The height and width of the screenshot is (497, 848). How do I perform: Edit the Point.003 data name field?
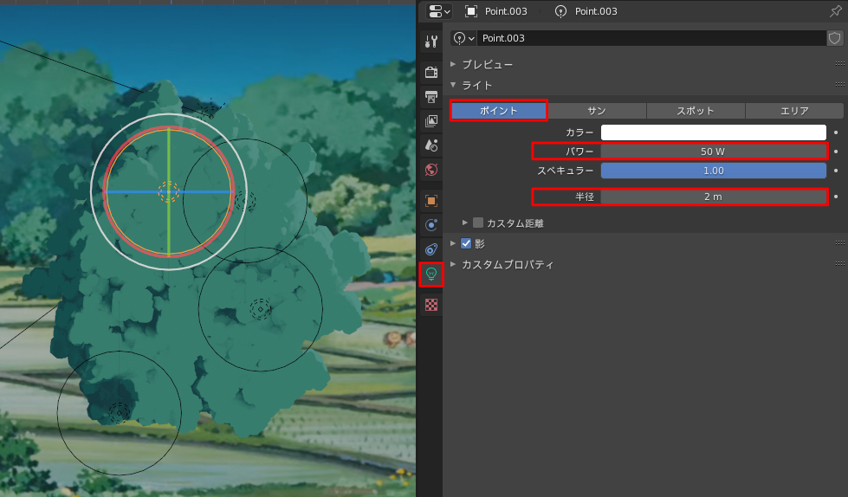[x=651, y=38]
